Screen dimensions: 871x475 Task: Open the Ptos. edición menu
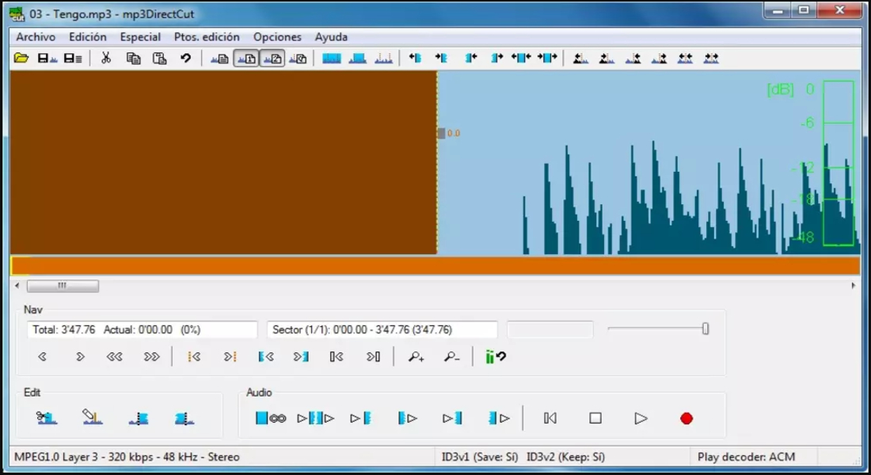click(207, 36)
